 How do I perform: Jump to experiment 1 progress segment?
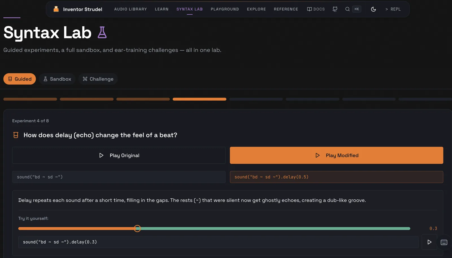(x=30, y=99)
